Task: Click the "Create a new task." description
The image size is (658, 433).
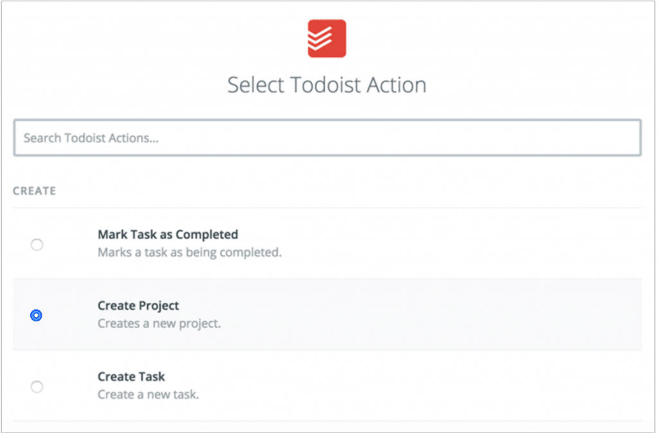Action: tap(148, 395)
